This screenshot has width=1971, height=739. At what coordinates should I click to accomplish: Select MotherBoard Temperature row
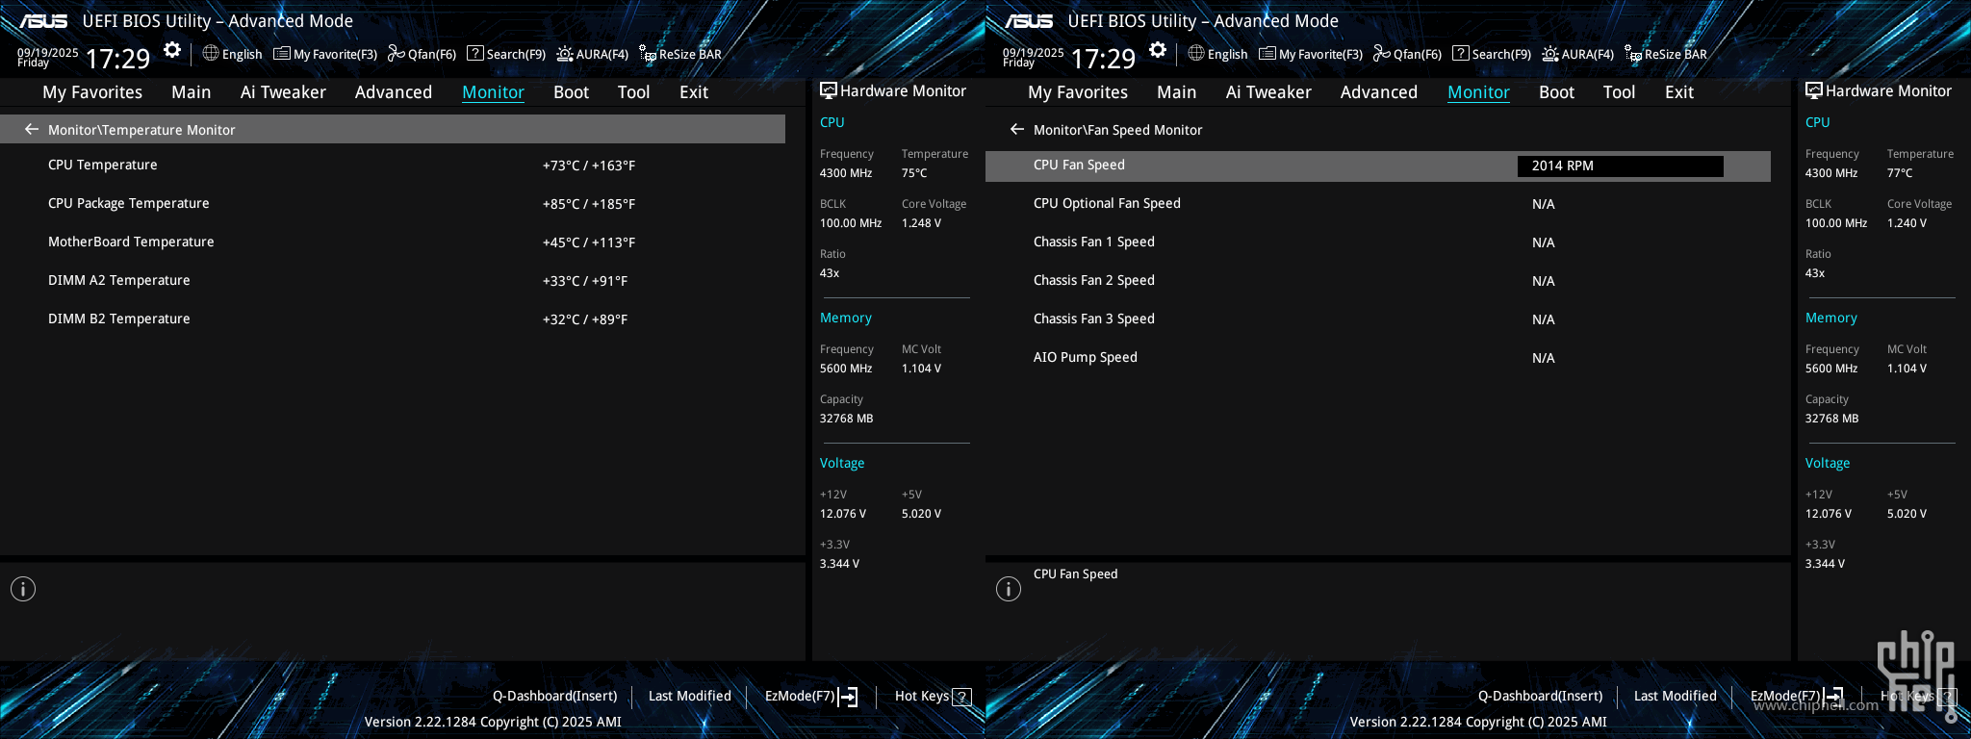click(x=393, y=242)
